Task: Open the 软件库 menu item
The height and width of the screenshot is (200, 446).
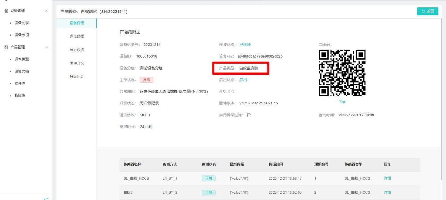Action: coord(19,83)
